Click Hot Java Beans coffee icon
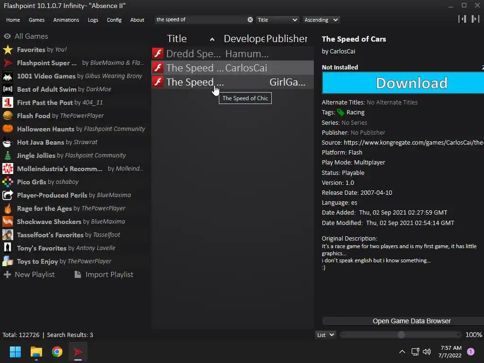Viewport: 484px width, 363px height. click(8, 142)
